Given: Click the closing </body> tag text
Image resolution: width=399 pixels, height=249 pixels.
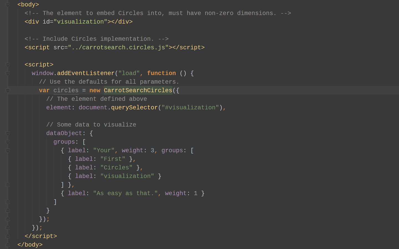Looking at the screenshot, I should tap(30, 245).
